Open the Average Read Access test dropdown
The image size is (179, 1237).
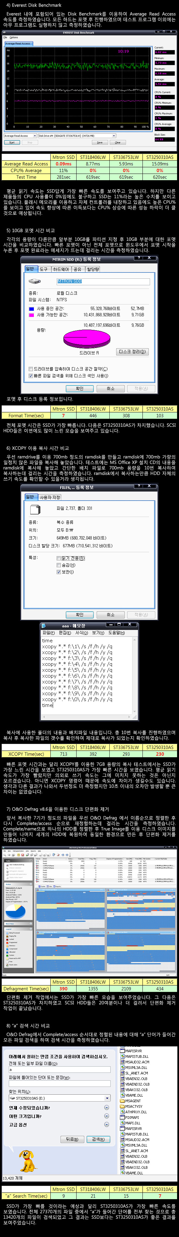20,136
